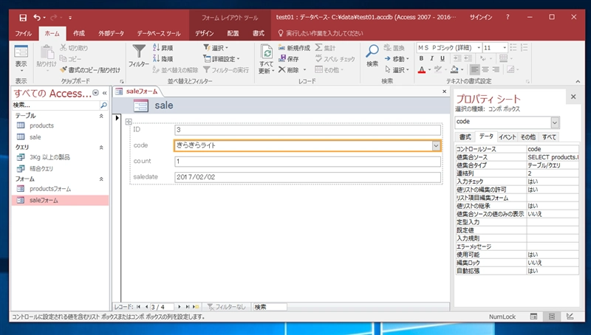Open property sheet object selector dropdown
Screen dimensions: 591x335
555,122
